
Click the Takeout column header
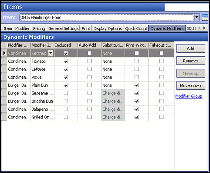[x=161, y=45]
